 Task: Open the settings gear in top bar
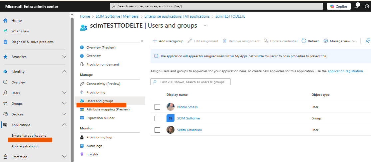[x=367, y=6]
